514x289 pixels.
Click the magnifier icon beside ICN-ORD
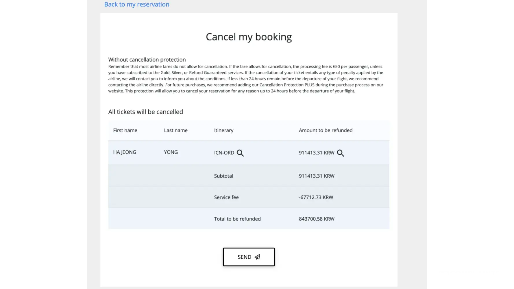coord(240,153)
